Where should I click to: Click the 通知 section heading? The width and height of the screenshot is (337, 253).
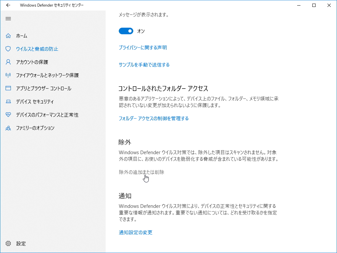[x=125, y=196]
